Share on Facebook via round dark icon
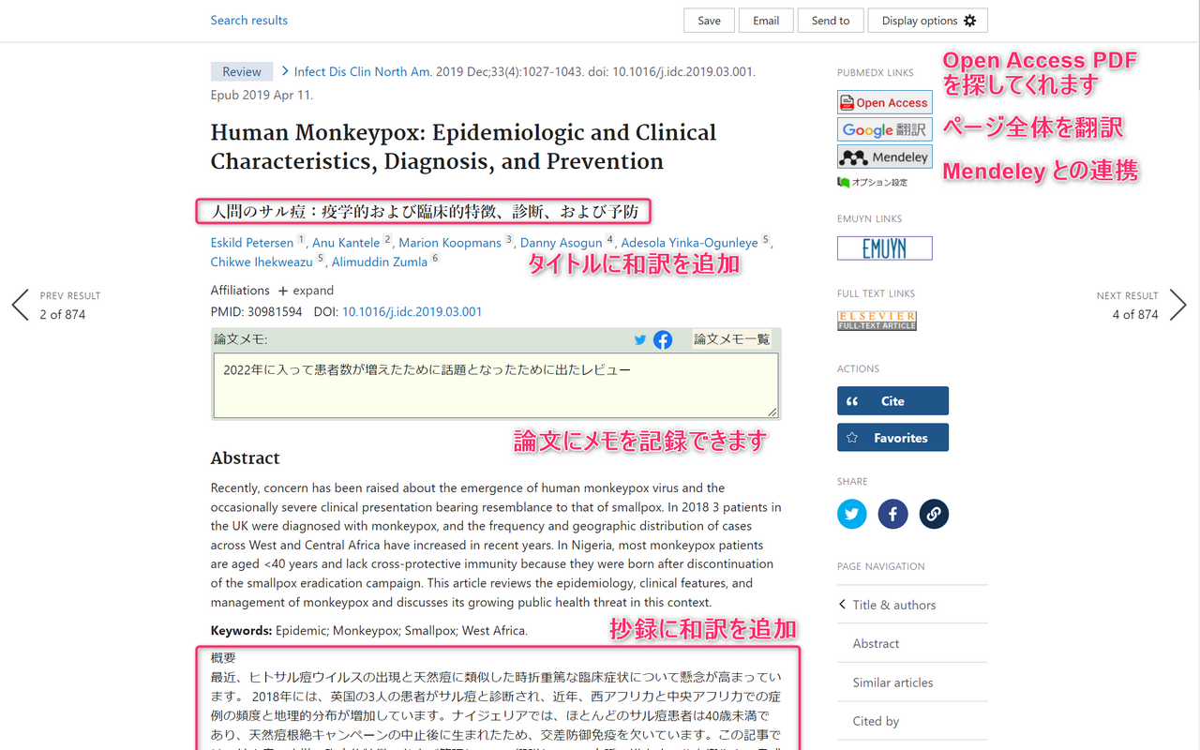Screen dimensions: 1200x750 point(892,514)
